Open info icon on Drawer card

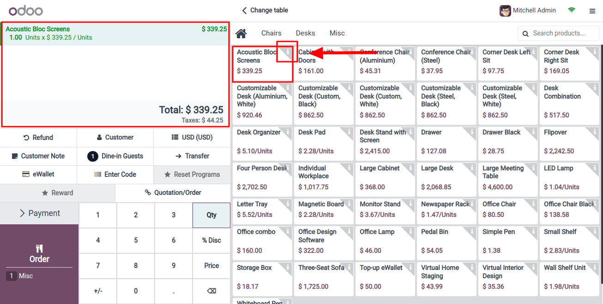(x=472, y=132)
